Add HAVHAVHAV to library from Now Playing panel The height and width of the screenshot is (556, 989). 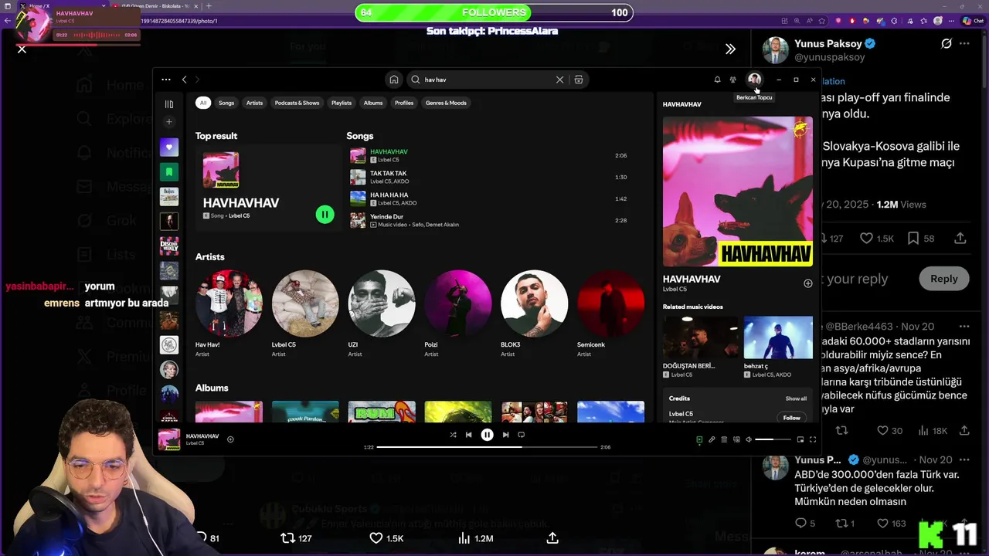point(807,283)
